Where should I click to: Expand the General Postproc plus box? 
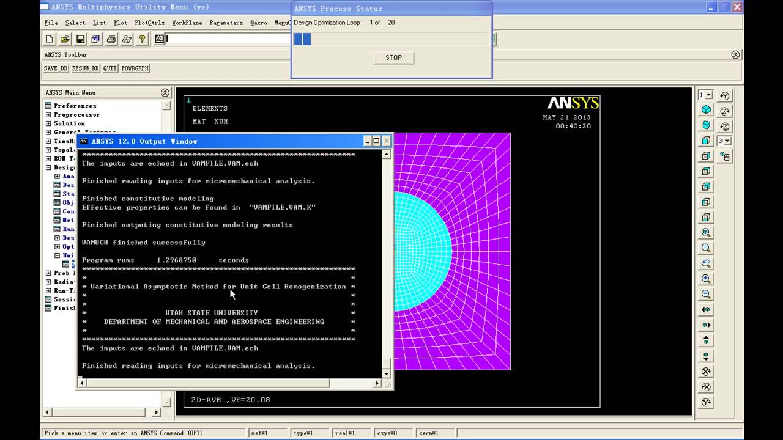pos(48,132)
